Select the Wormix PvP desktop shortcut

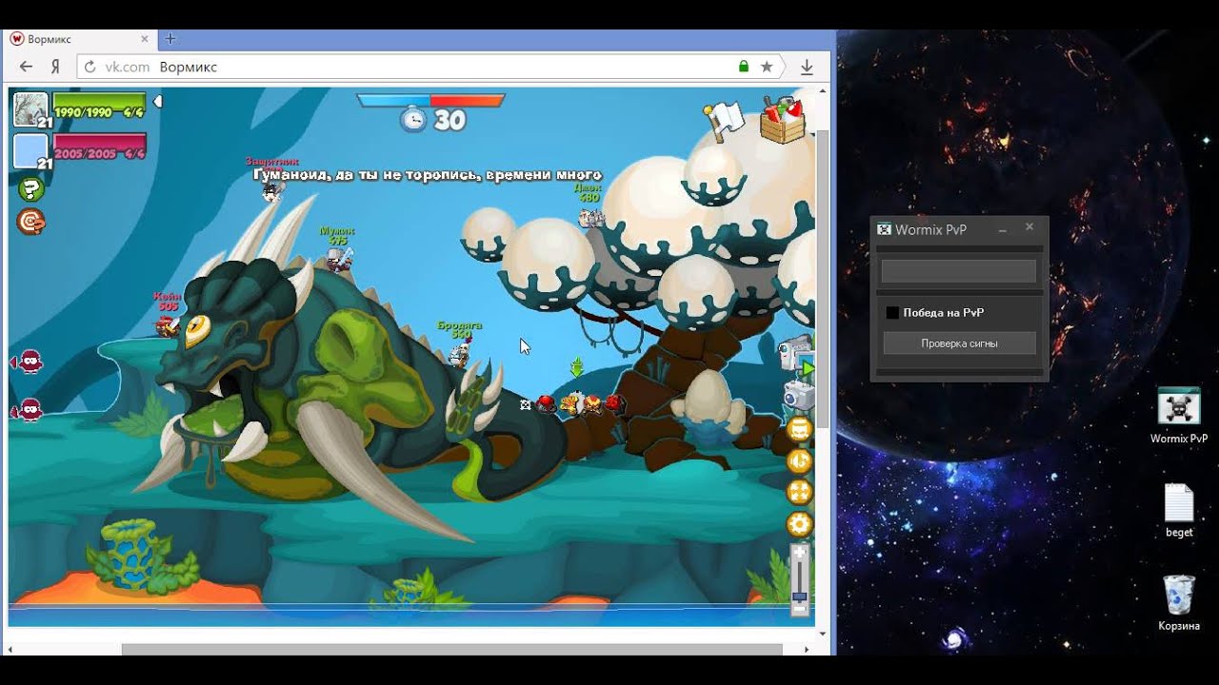click(x=1178, y=416)
